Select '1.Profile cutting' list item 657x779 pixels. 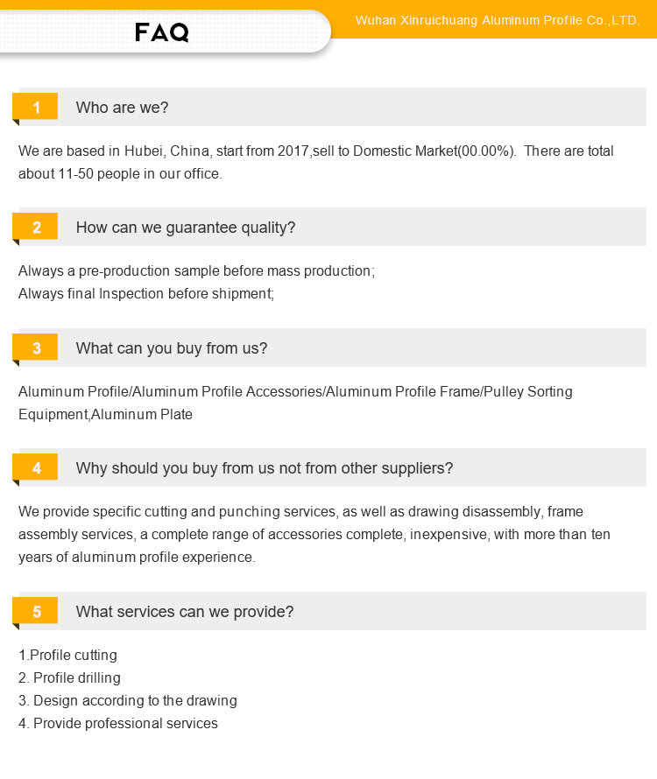coord(67,655)
